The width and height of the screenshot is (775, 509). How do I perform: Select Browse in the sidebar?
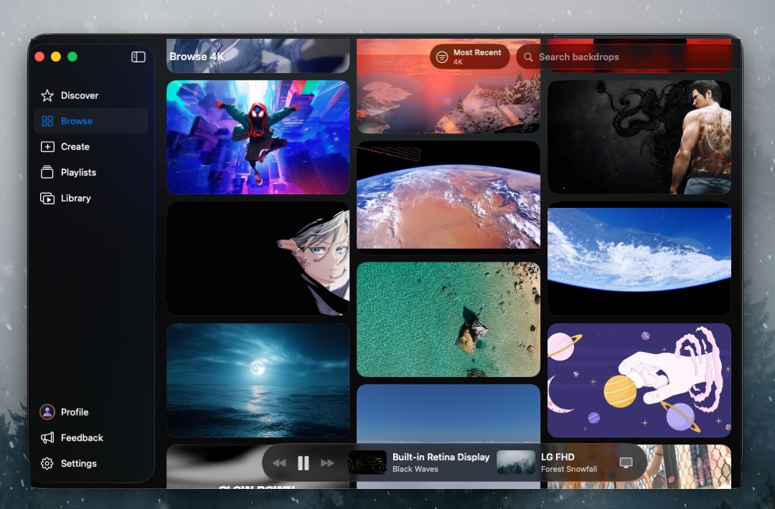click(x=91, y=121)
